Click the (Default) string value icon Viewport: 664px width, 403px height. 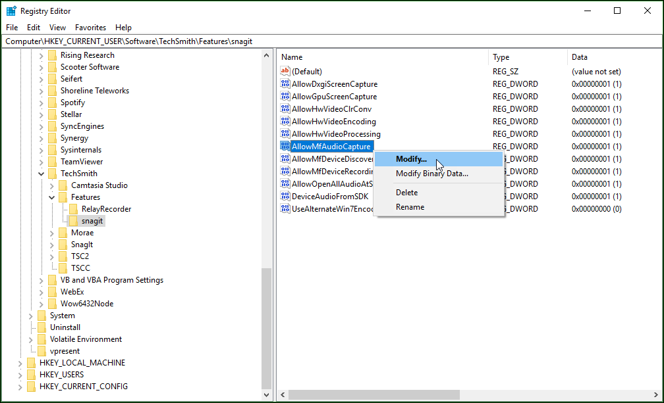coord(285,71)
